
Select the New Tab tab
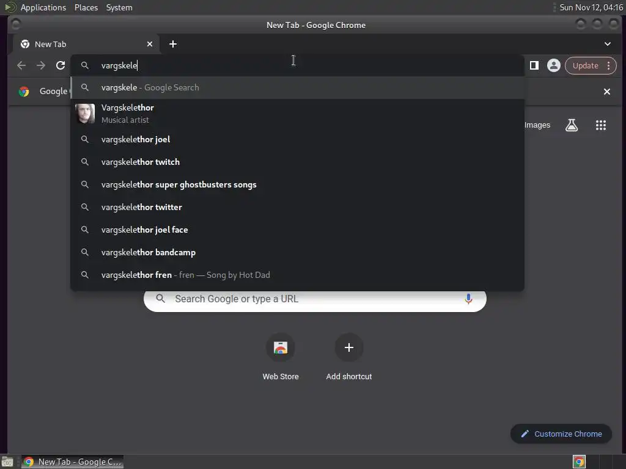pos(86,44)
